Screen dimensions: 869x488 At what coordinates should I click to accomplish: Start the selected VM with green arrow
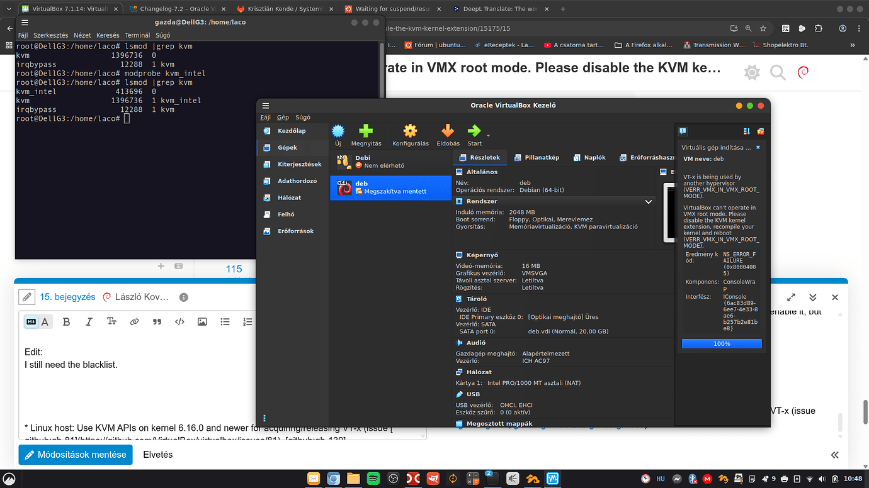(474, 131)
